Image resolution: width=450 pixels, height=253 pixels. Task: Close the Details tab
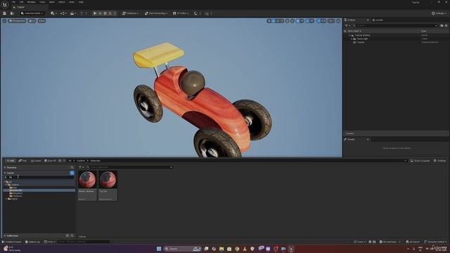point(368,139)
